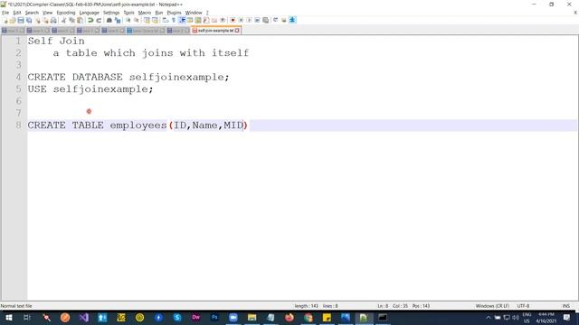Toggle word wrap in the toolbar
579x325 pixels.
(165, 20)
